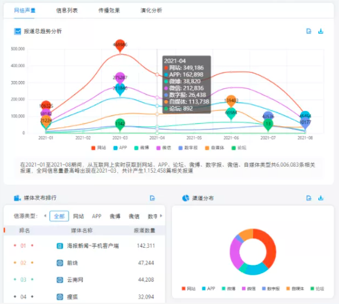Viewport: 339px width, 304px height.
Task: Toggle 微信 in channel distribution legend
Action: coord(249,289)
